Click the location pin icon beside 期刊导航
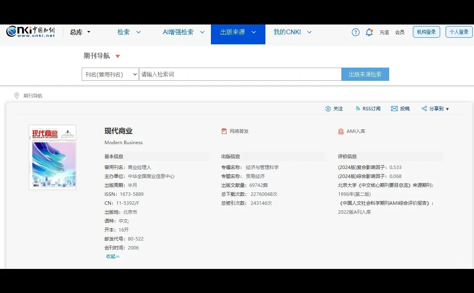The width and height of the screenshot is (474, 293). [17, 96]
